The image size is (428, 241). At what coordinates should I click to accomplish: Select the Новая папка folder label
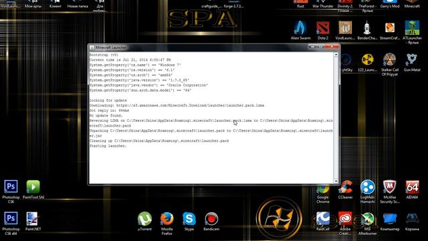pyautogui.click(x=78, y=6)
